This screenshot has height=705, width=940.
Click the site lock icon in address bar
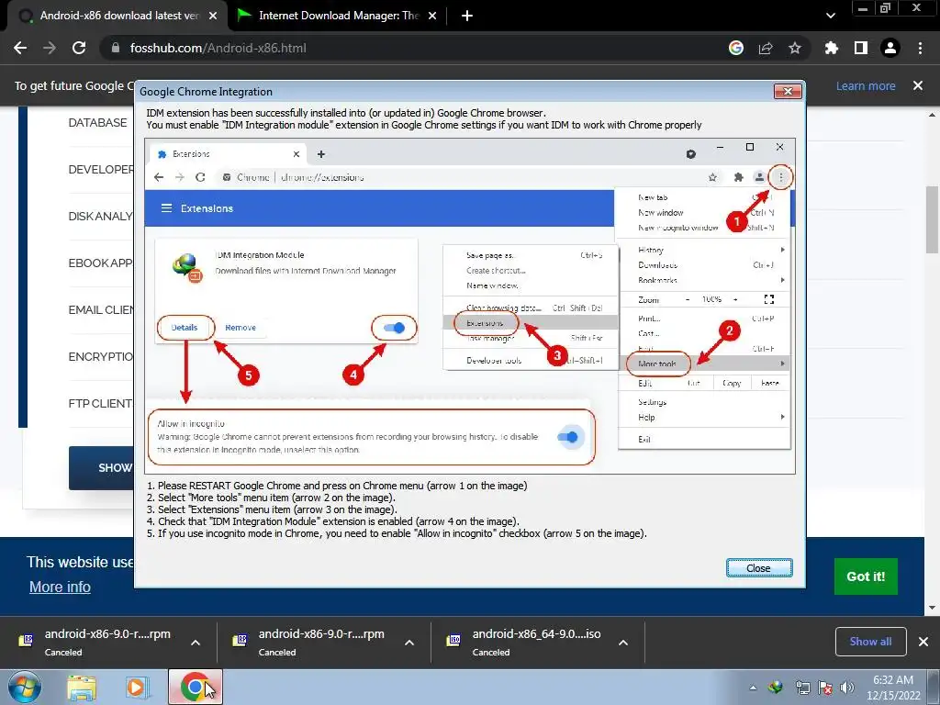point(116,48)
